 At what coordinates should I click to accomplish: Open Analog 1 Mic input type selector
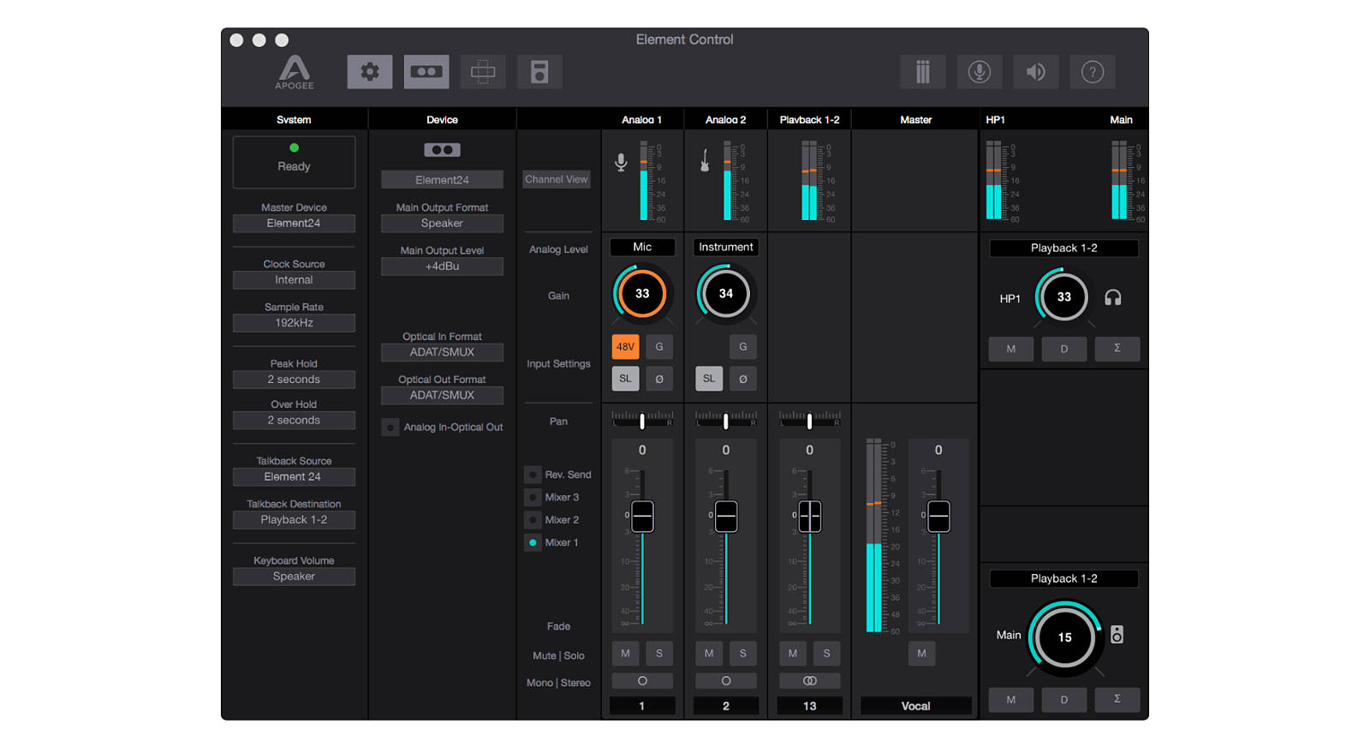[x=642, y=248]
